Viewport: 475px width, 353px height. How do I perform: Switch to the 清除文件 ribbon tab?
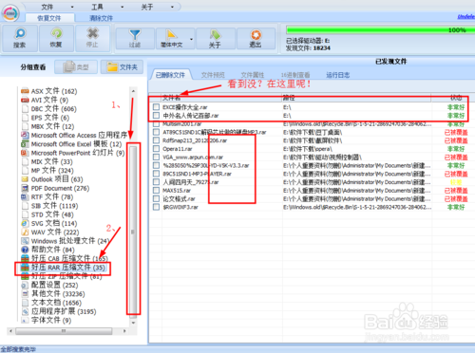click(x=101, y=18)
